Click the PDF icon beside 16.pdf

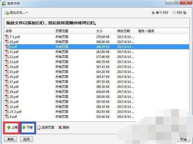[x=7, y=77]
